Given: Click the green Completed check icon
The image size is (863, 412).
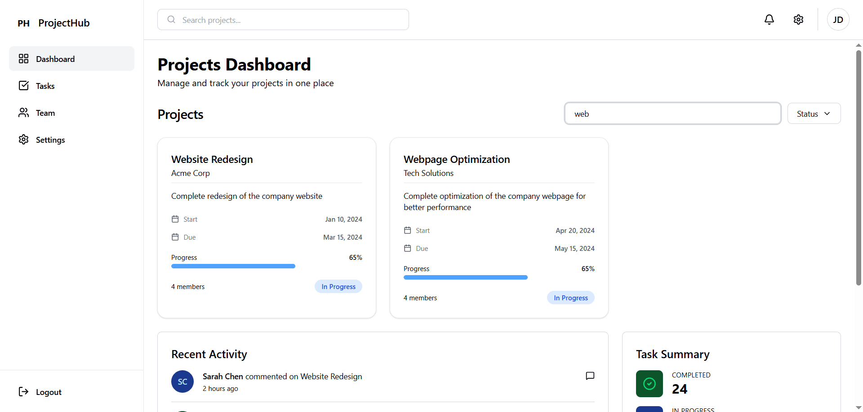Looking at the screenshot, I should pyautogui.click(x=649, y=384).
